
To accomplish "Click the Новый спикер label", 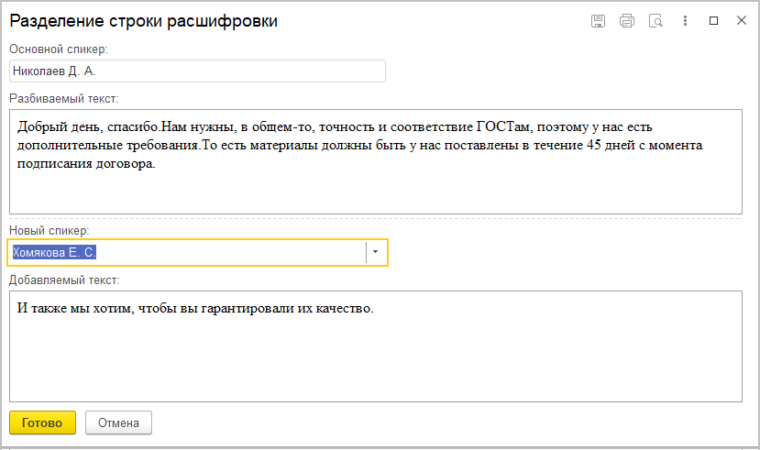I will 48,229.
